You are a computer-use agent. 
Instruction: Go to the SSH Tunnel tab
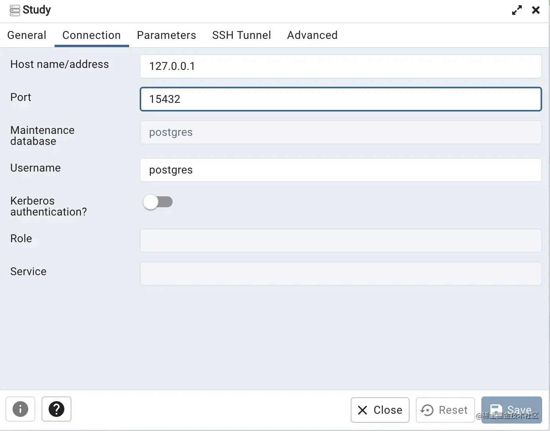241,35
